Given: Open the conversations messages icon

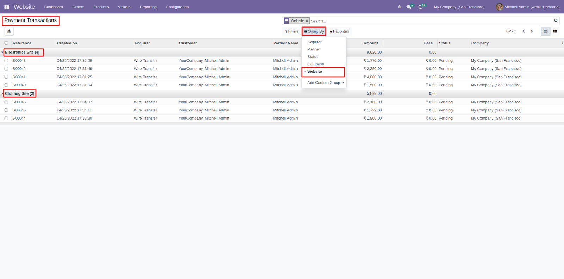Looking at the screenshot, I should tap(409, 7).
